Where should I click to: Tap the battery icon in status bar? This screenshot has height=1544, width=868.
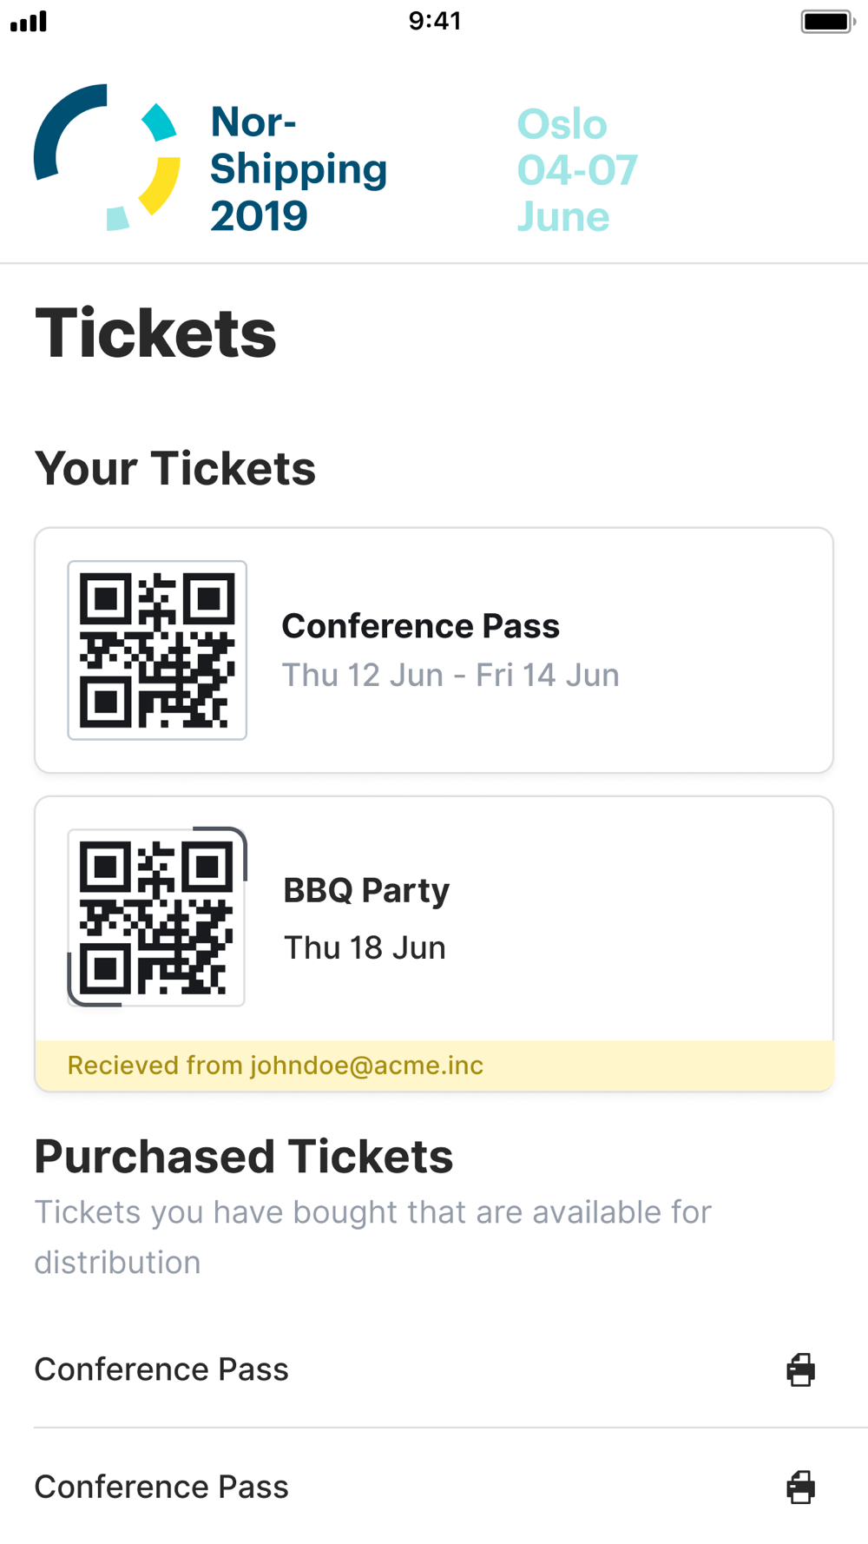pyautogui.click(x=828, y=21)
